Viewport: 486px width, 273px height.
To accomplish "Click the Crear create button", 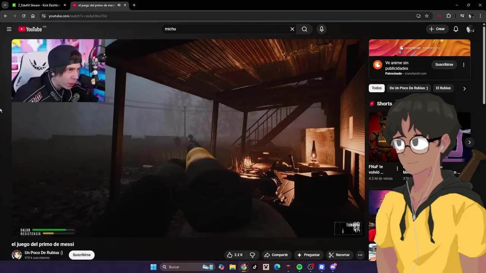I will [437, 29].
